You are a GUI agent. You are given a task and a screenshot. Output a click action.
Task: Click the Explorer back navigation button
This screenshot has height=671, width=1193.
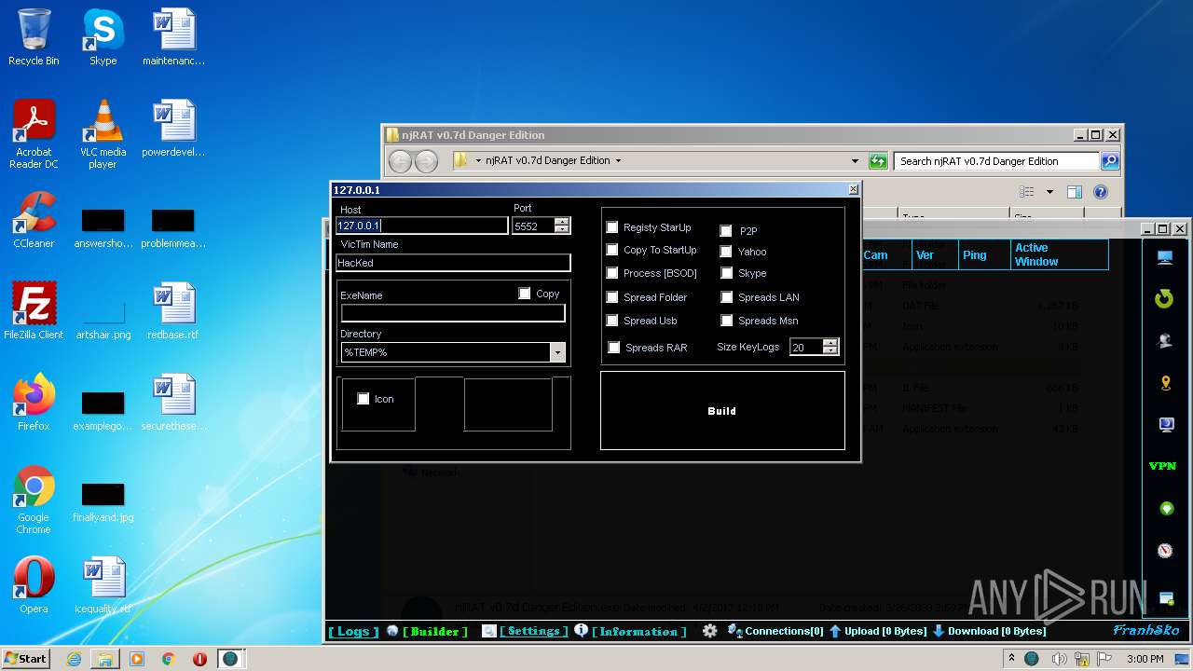tap(400, 161)
